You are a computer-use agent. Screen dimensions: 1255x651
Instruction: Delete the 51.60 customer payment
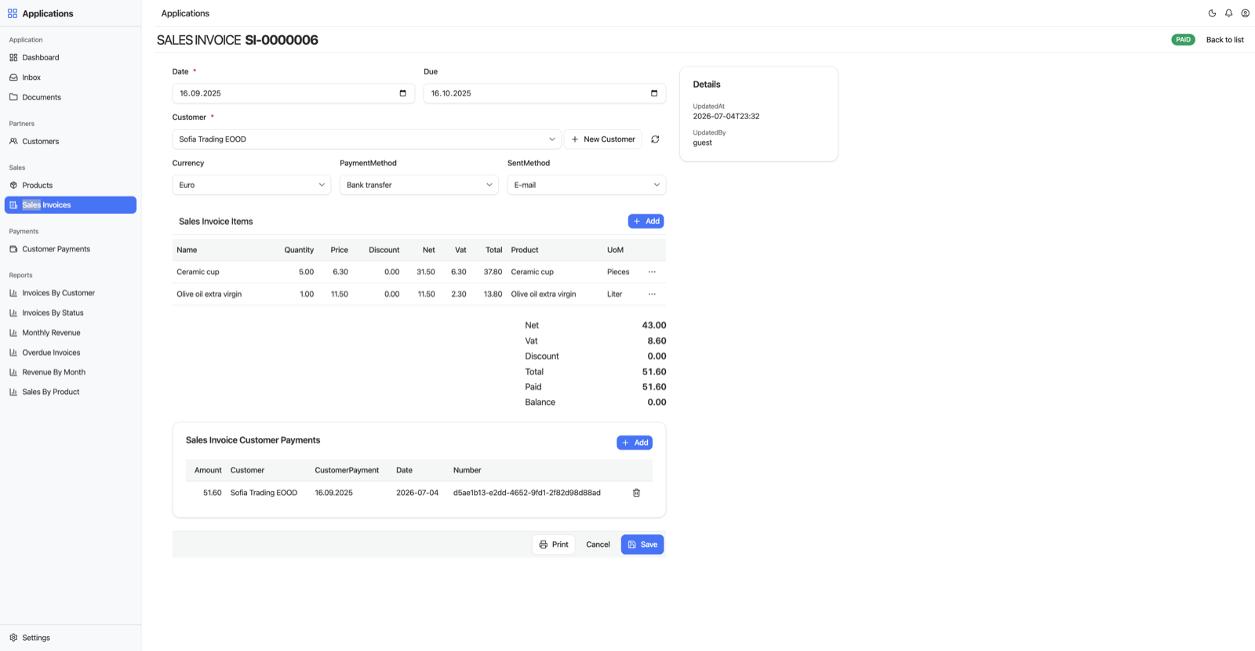tap(636, 493)
